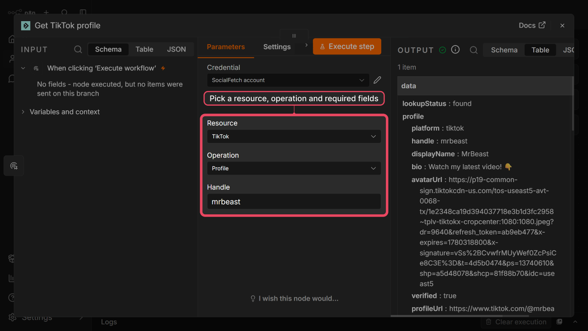This screenshot has height=331, width=588.
Task: Switch INPUT view to JSON
Action: point(176,49)
